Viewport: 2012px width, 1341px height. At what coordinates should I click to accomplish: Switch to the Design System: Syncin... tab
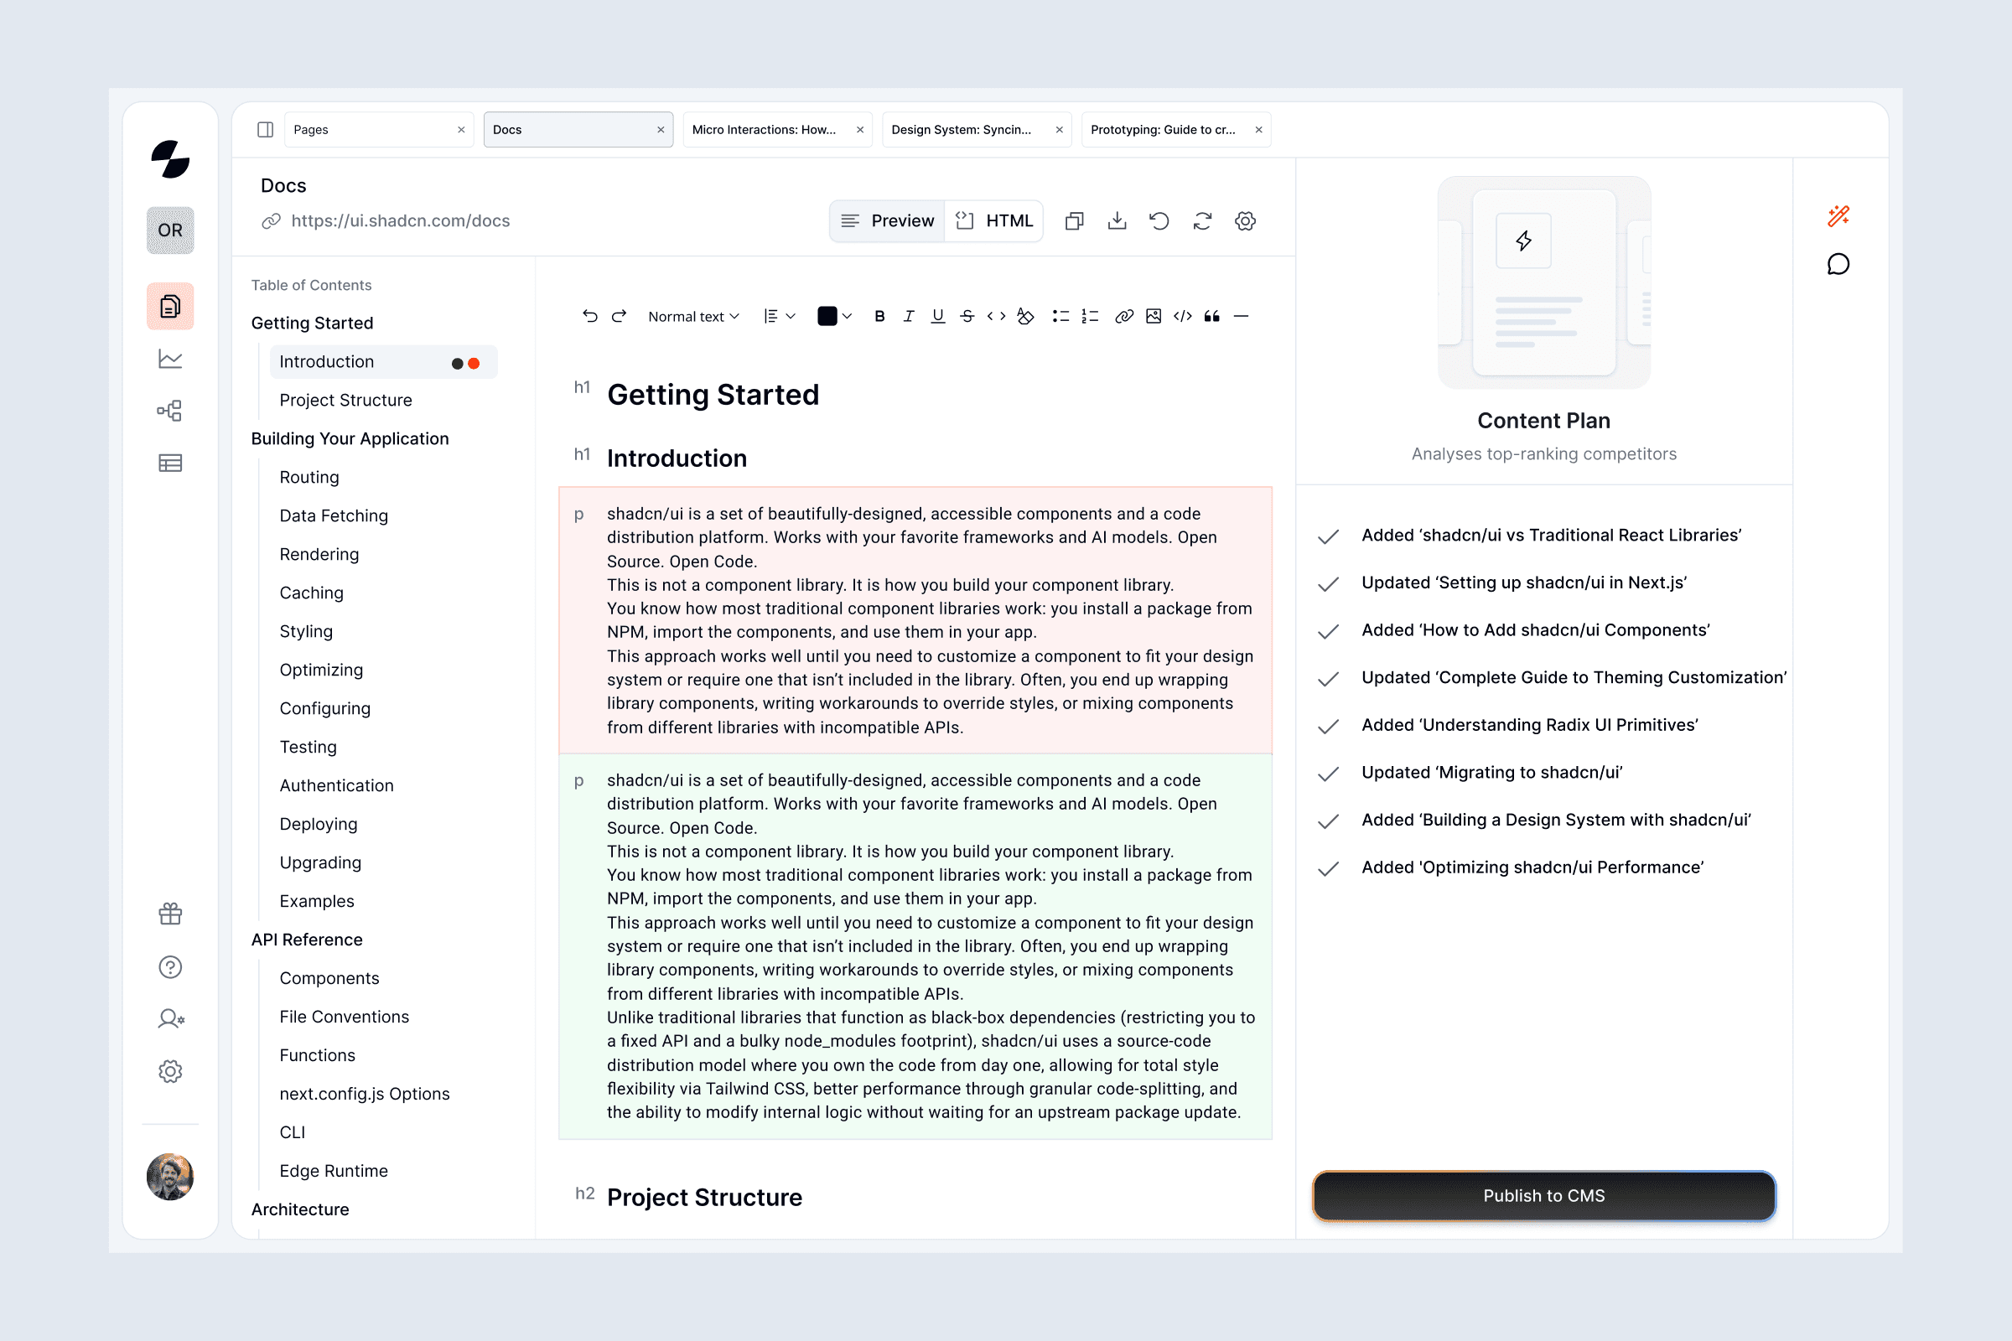tap(962, 130)
